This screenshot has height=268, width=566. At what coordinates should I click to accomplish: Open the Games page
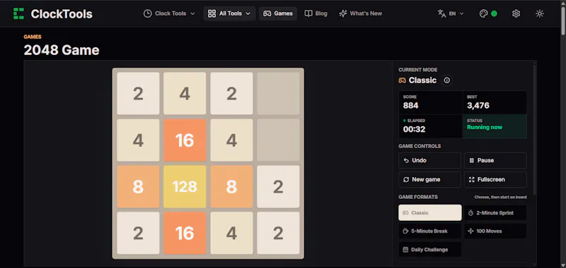278,13
